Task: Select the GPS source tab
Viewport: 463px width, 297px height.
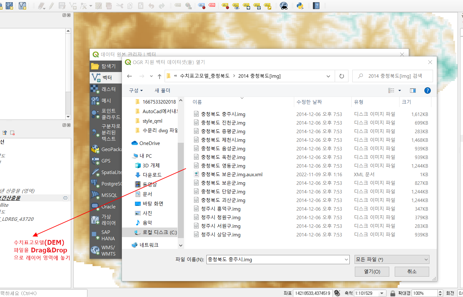Action: tap(106, 161)
